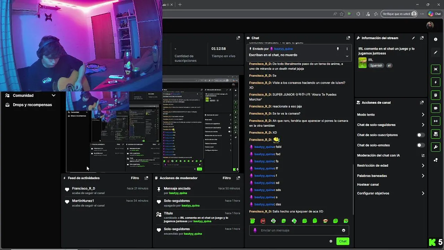Click the Mensaje anclado moderator entry

(198, 191)
